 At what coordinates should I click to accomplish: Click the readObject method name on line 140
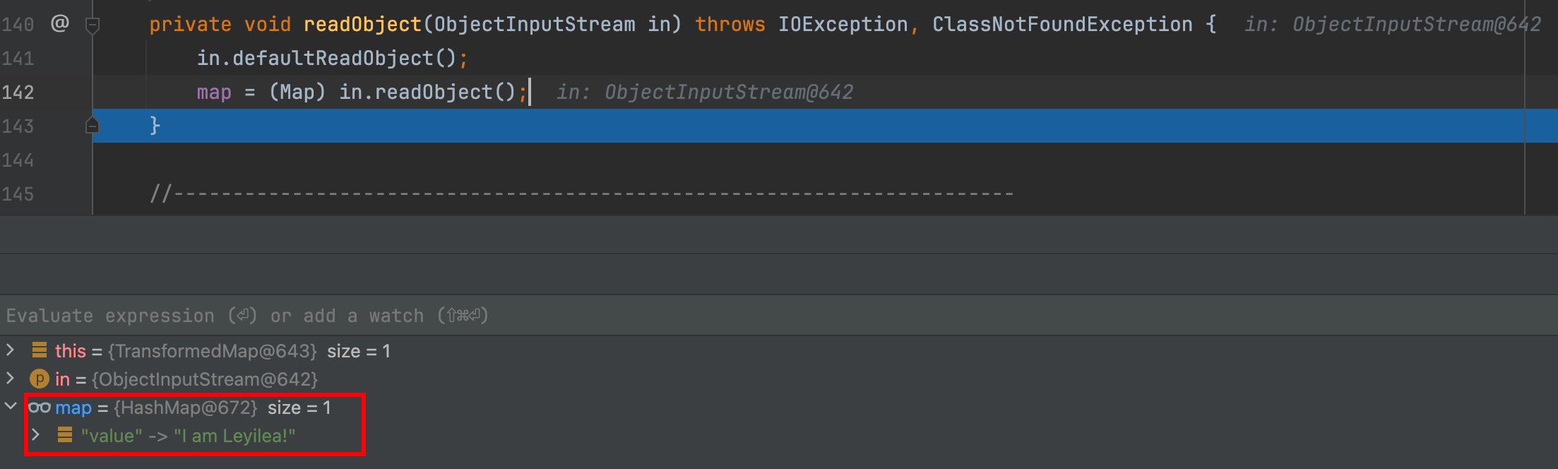362,25
